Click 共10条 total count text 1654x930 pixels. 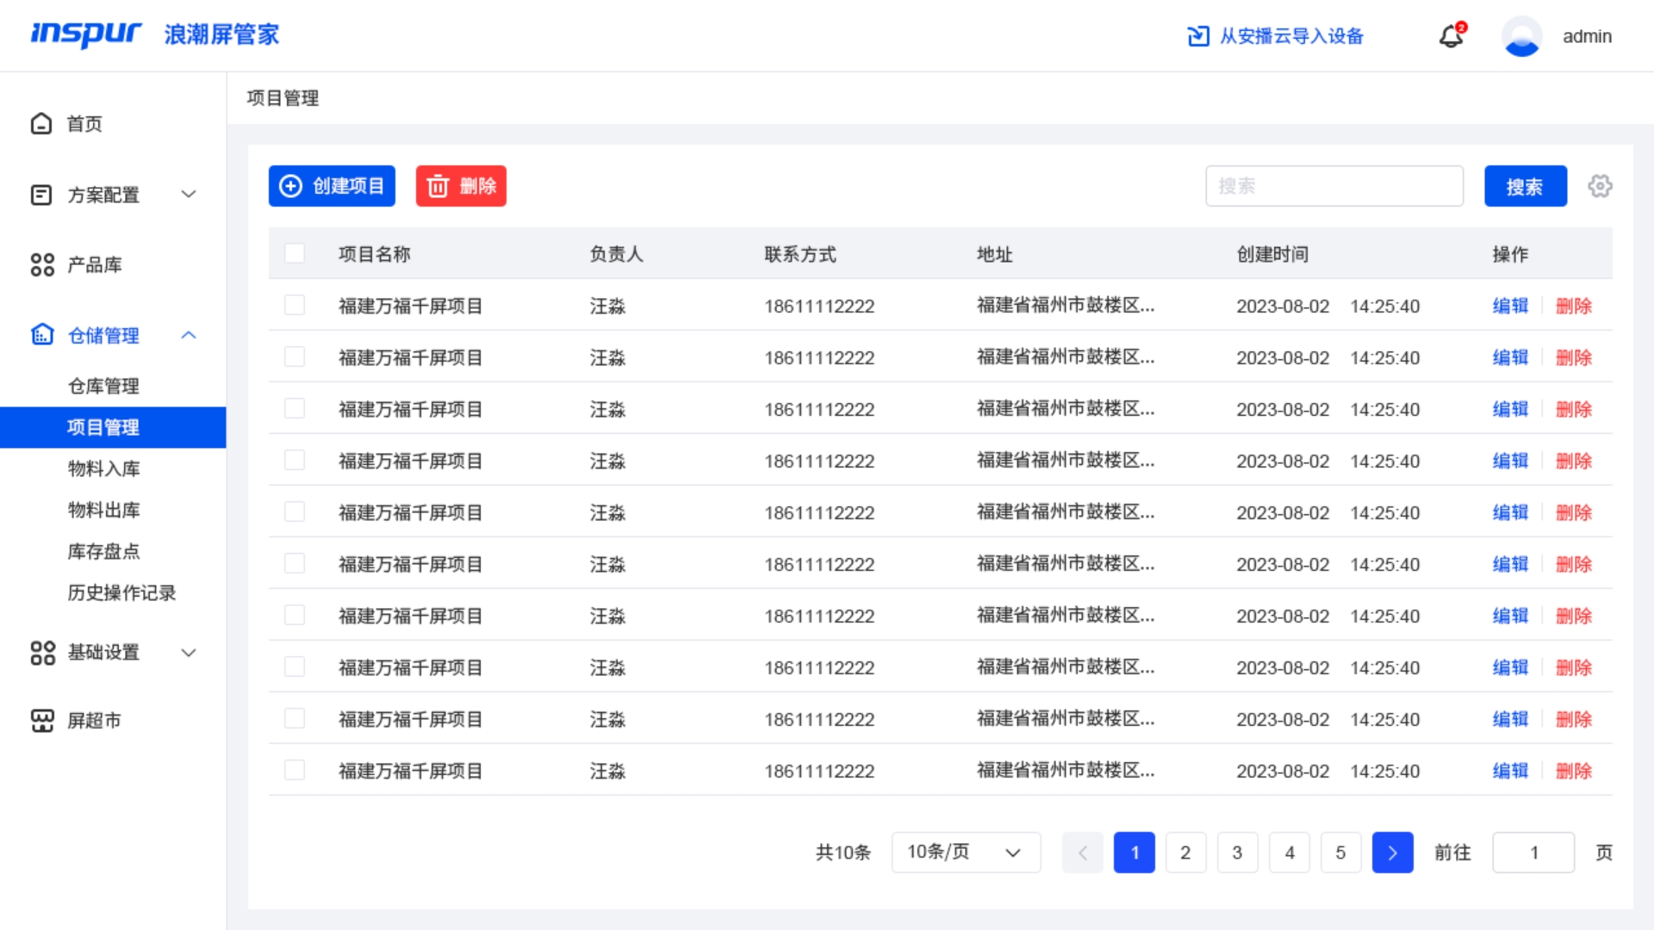pyautogui.click(x=843, y=852)
